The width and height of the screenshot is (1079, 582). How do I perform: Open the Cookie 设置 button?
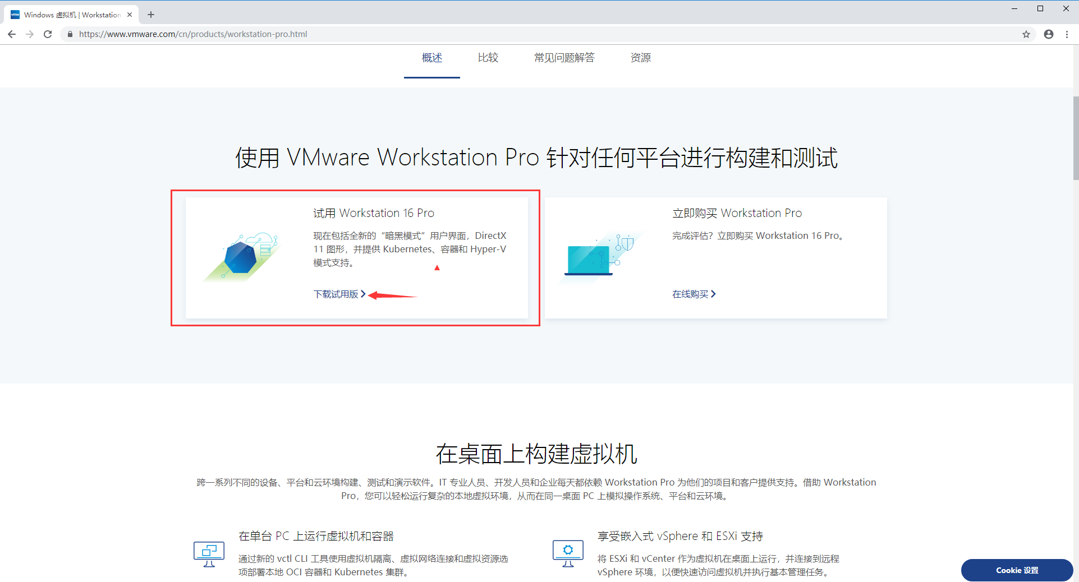click(1017, 570)
